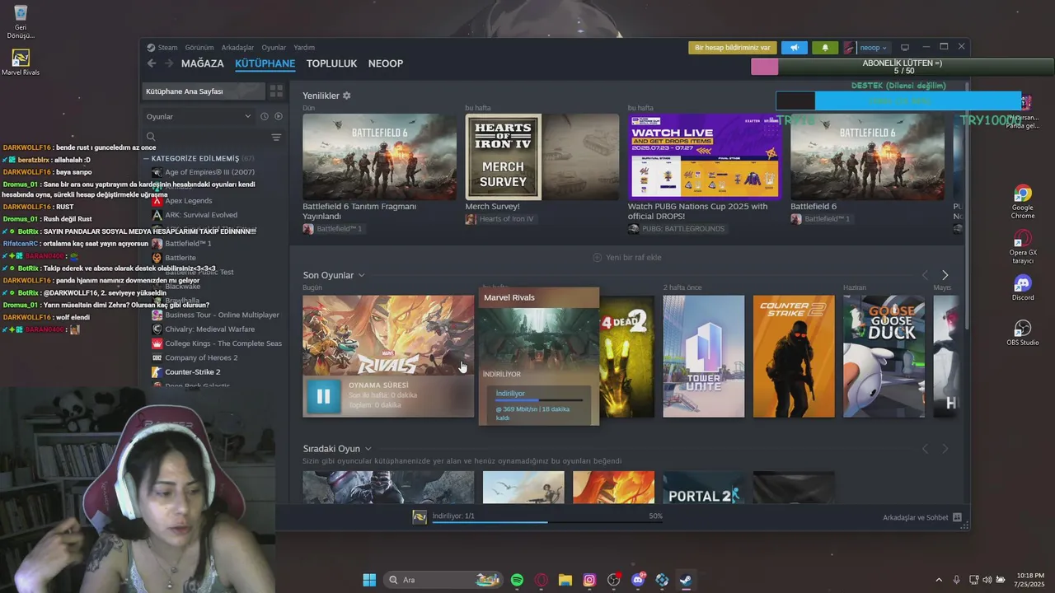Viewport: 1055px width, 593px height.
Task: Select the KÜTÜPHANE tab
Action: (x=265, y=63)
